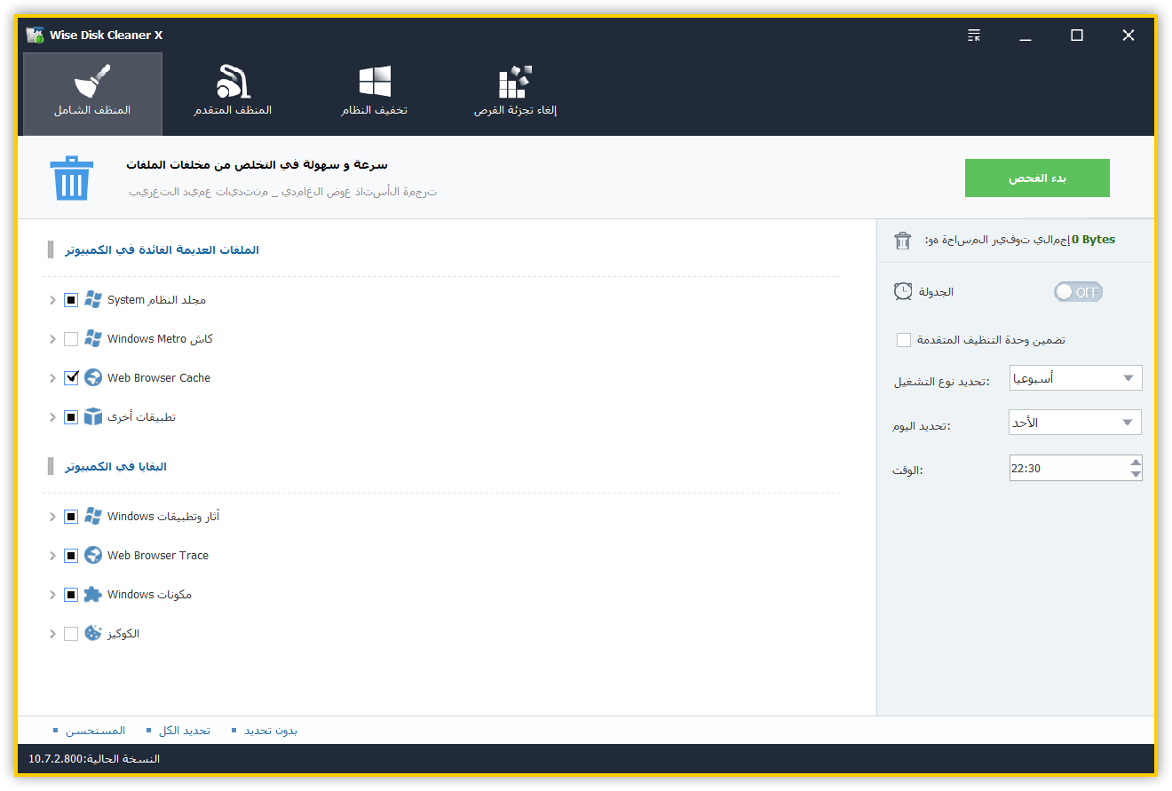Click the Windows Metro row icon
The width and height of the screenshot is (1172, 791).
tap(93, 339)
